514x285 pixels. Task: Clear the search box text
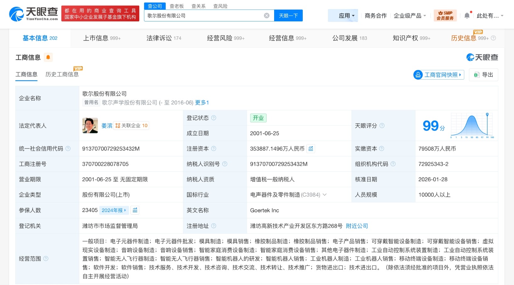tap(267, 16)
